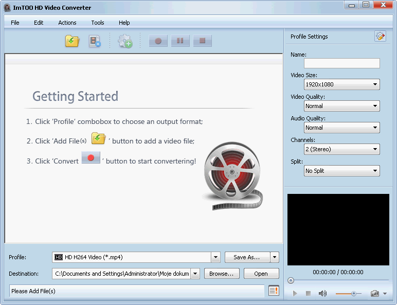Open profile settings edit pencil icon
The height and width of the screenshot is (305, 397).
[x=380, y=36]
